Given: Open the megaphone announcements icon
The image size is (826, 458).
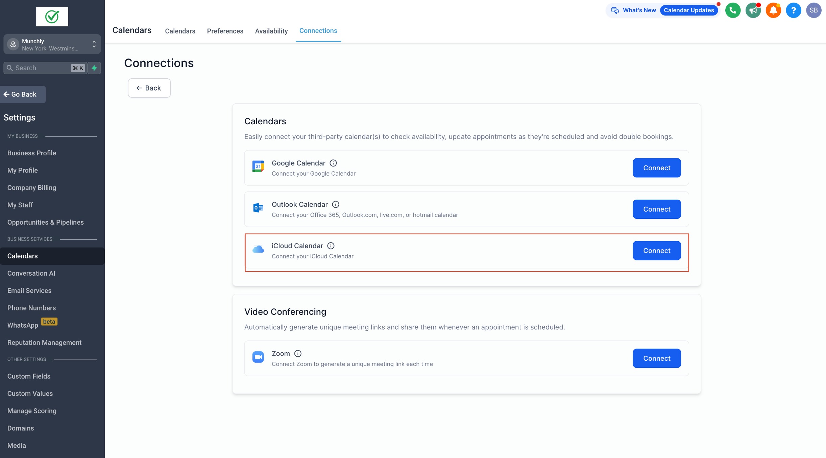Looking at the screenshot, I should coord(753,10).
